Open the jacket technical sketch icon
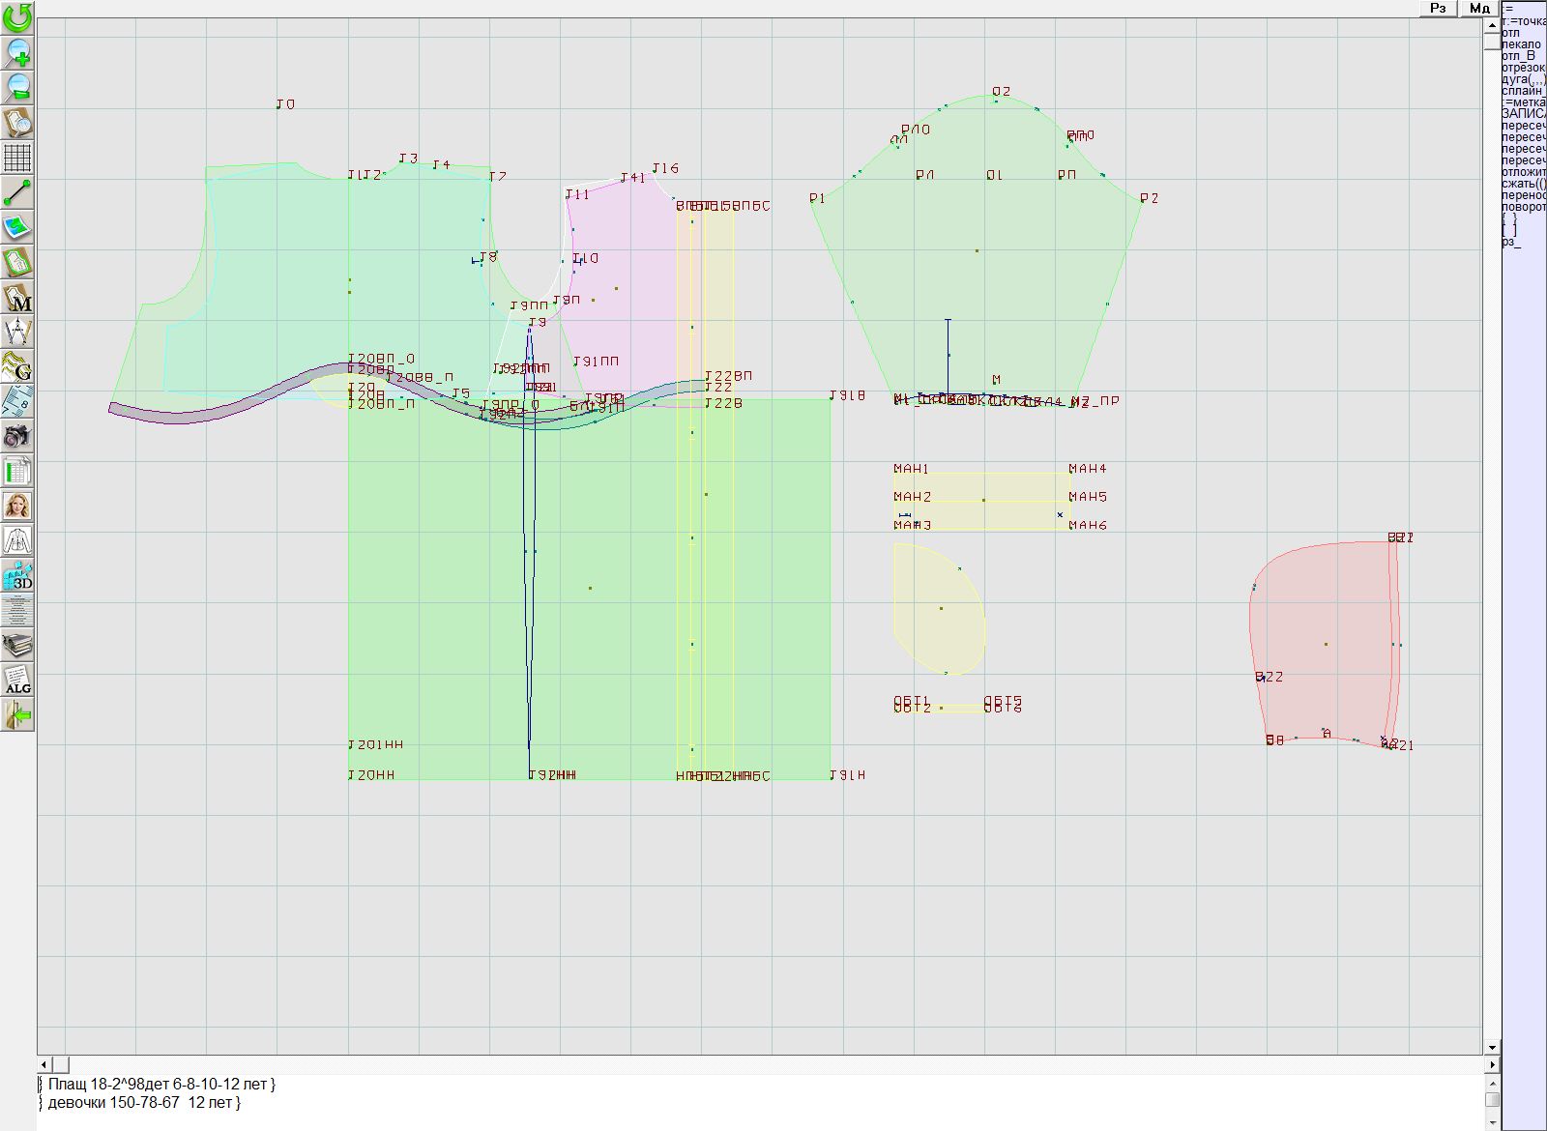Screen dimensions: 1547x1131 [17, 540]
